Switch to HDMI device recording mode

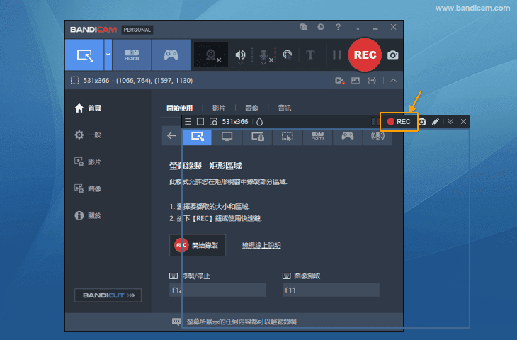pyautogui.click(x=132, y=55)
